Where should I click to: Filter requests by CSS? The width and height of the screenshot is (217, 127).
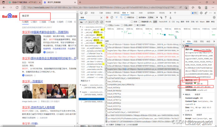(x=173, y=22)
